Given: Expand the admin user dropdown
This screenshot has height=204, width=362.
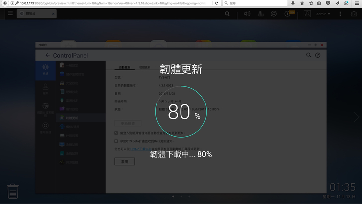Looking at the screenshot, I should pos(323,14).
